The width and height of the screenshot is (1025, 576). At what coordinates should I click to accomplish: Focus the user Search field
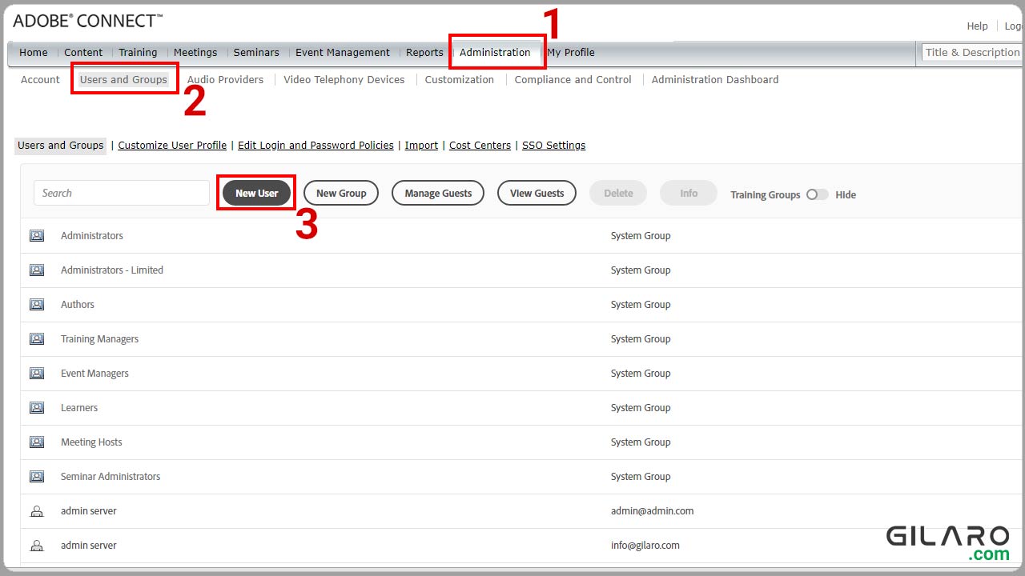pyautogui.click(x=122, y=193)
